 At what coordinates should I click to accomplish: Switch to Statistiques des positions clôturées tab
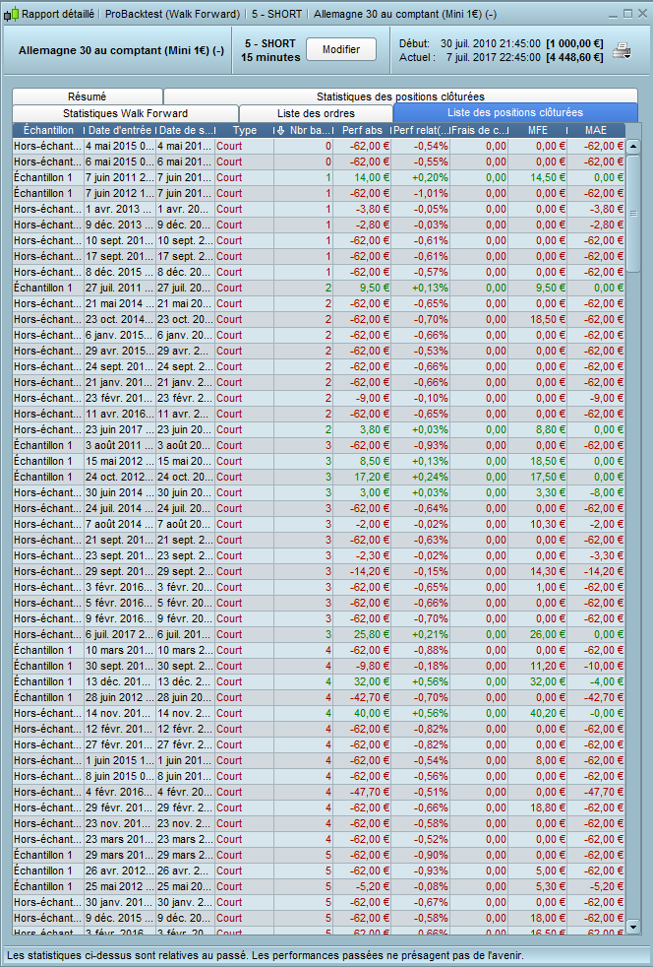(400, 97)
